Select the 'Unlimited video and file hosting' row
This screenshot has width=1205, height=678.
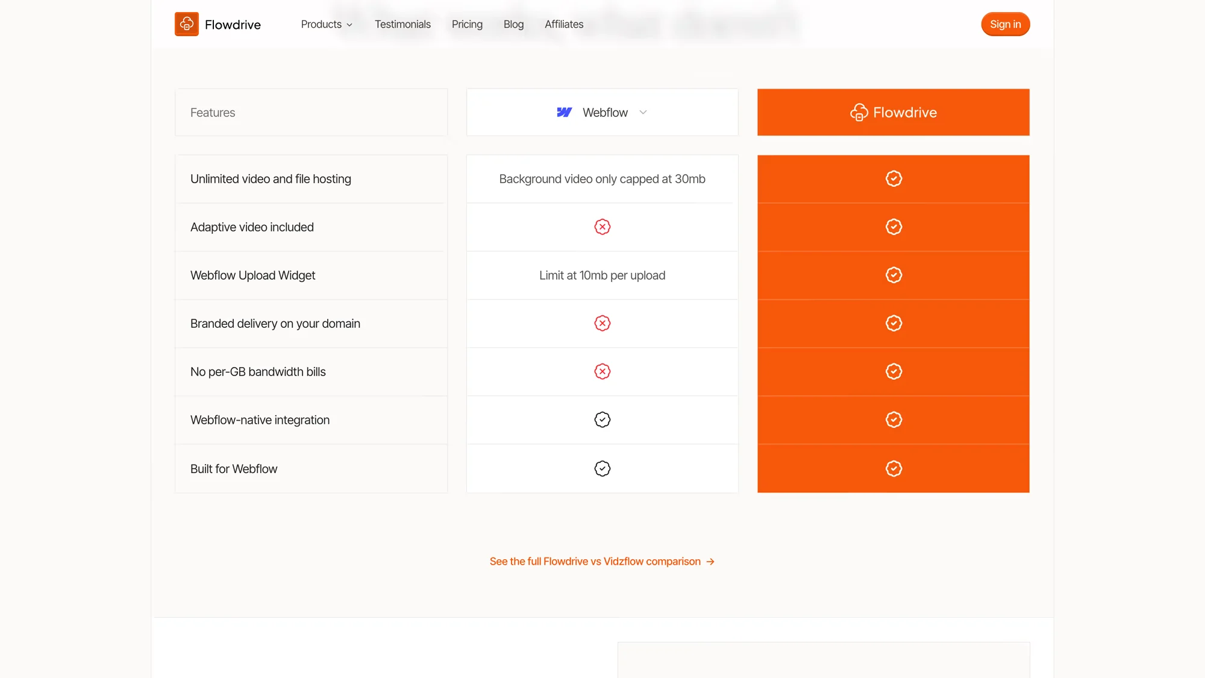(x=311, y=179)
